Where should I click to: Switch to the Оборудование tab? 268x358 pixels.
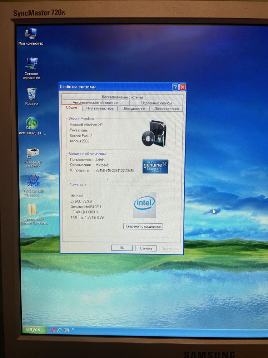(134, 109)
